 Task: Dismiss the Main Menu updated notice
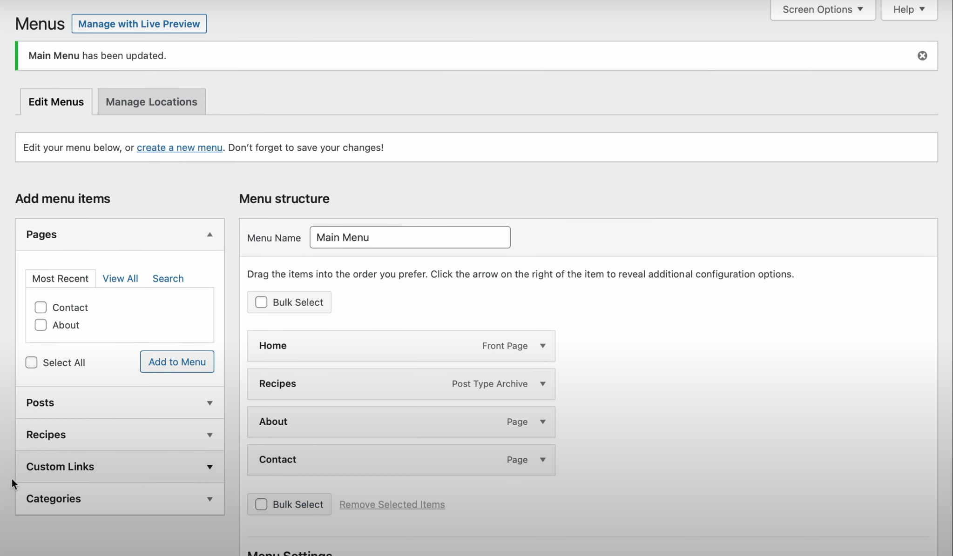coord(922,56)
